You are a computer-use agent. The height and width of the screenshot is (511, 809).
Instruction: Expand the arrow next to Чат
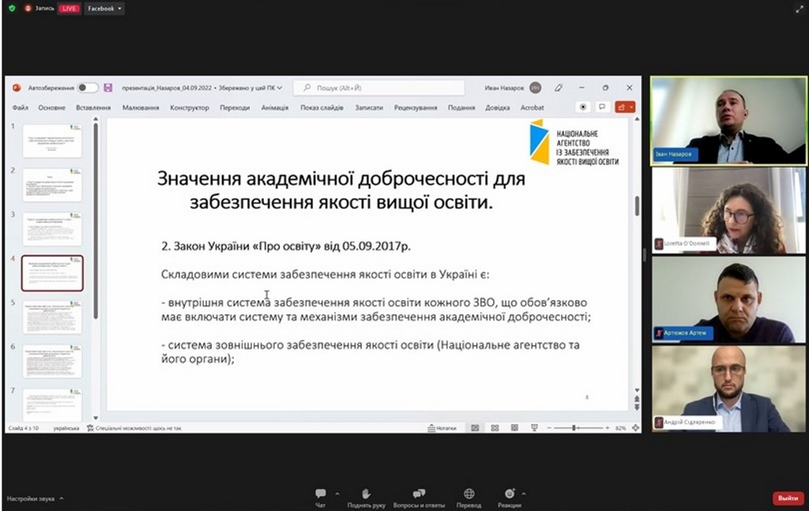click(337, 494)
